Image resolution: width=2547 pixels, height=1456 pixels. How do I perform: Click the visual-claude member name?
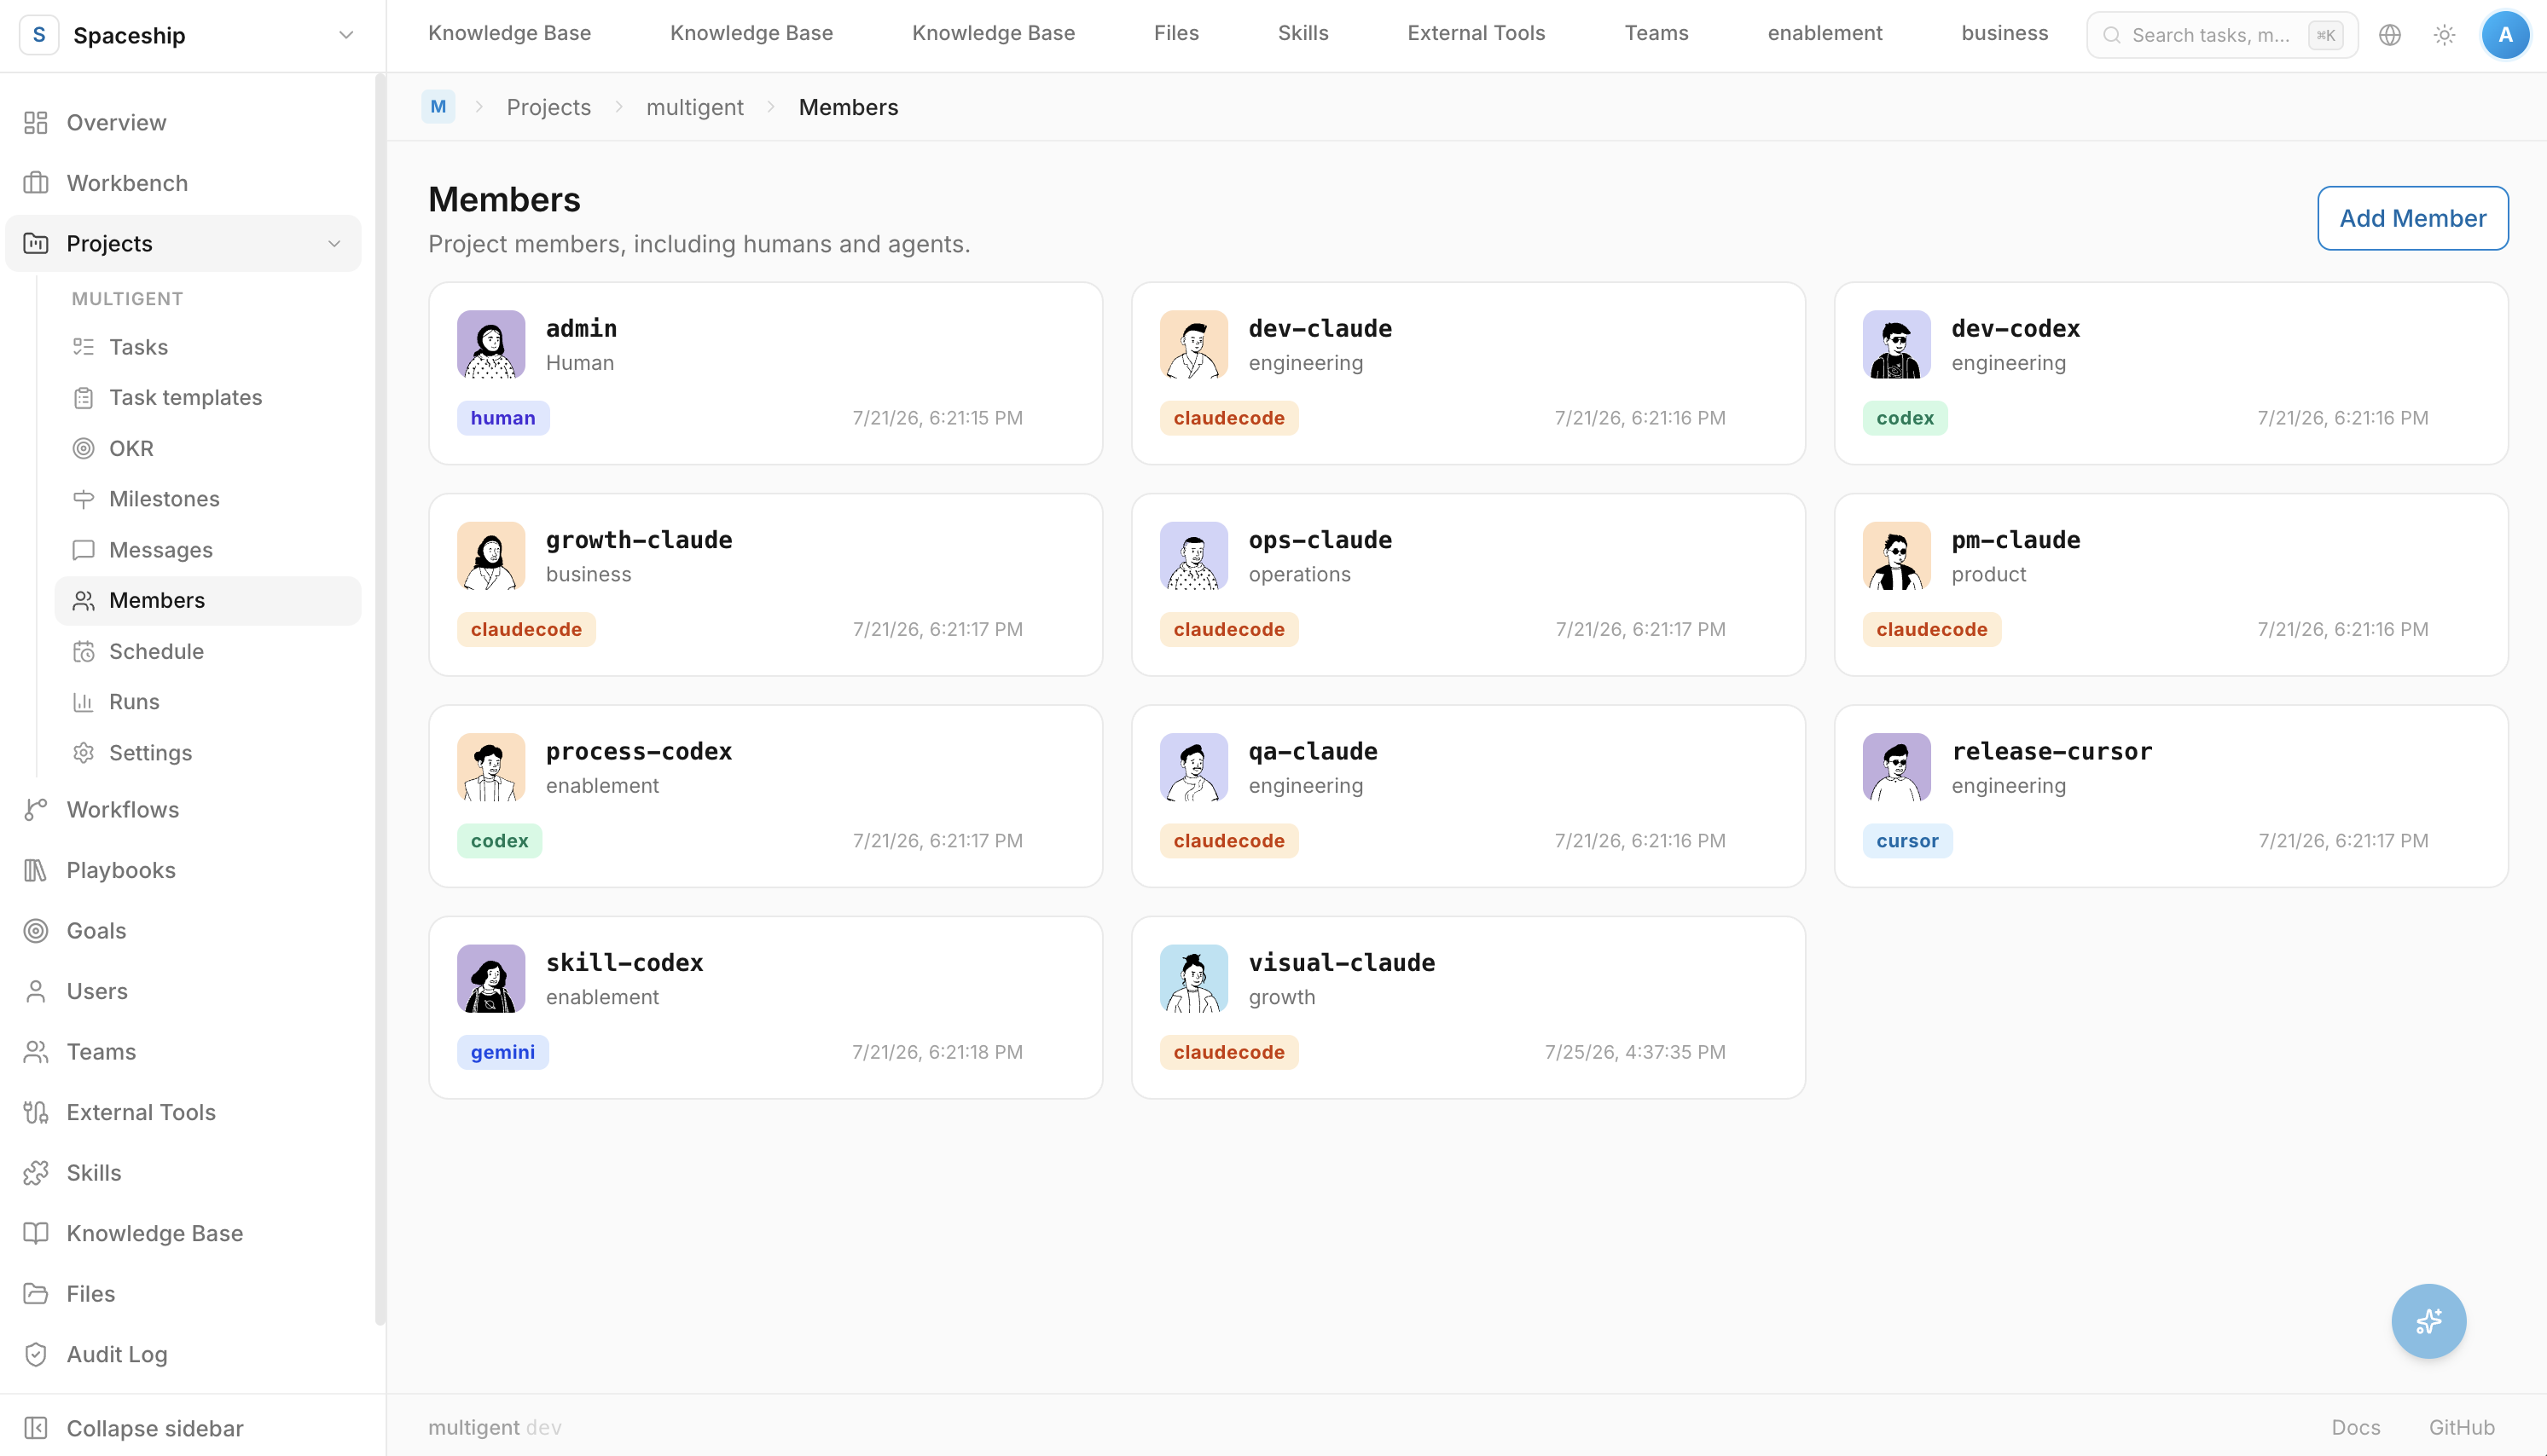[x=1342, y=962]
